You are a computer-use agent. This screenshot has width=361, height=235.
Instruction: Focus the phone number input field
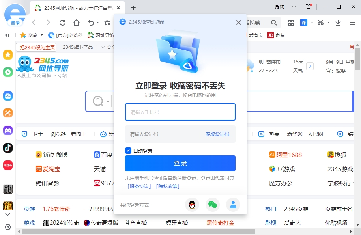(x=180, y=112)
